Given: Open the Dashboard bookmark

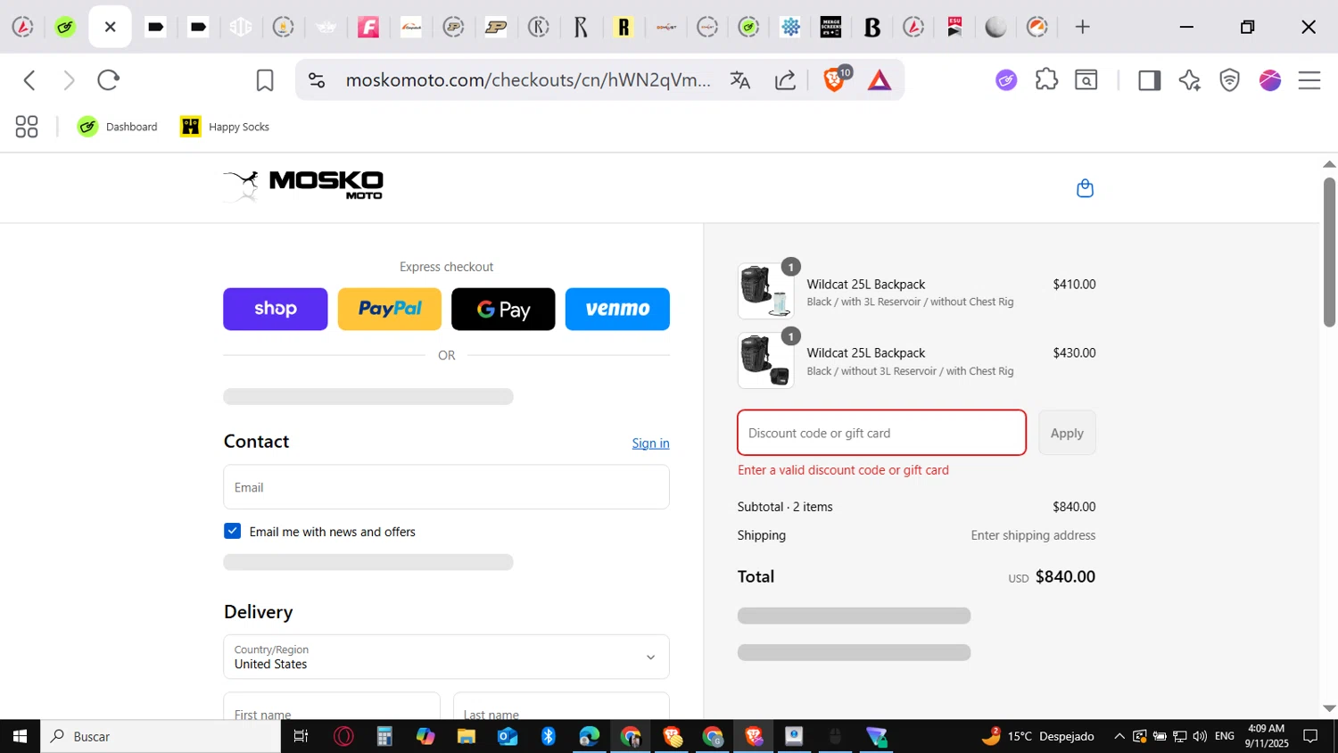Looking at the screenshot, I should pyautogui.click(x=117, y=127).
